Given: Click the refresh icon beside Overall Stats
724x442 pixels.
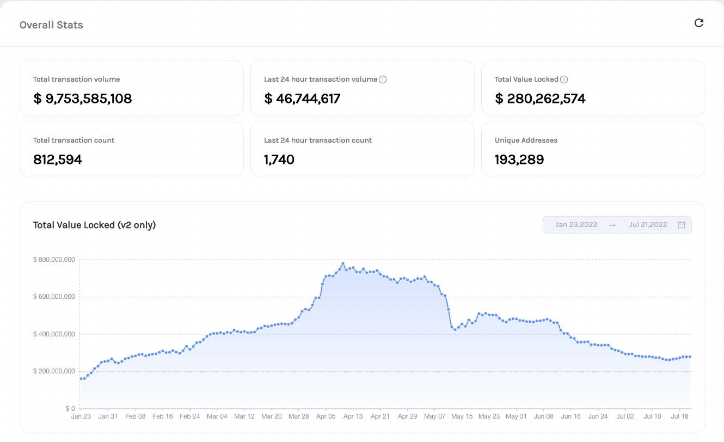Looking at the screenshot, I should click(699, 23).
